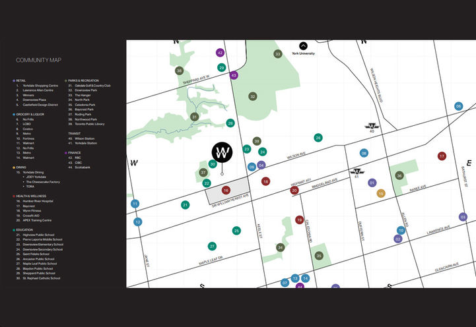Click legend entry St. Raphael Catholic School
Image resolution: width=476 pixels, height=327 pixels.
coord(38,278)
